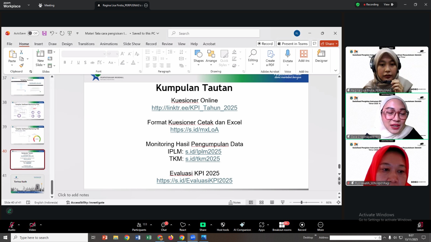Select slide 41 Terima Kasih thumbnail

[x=27, y=184]
